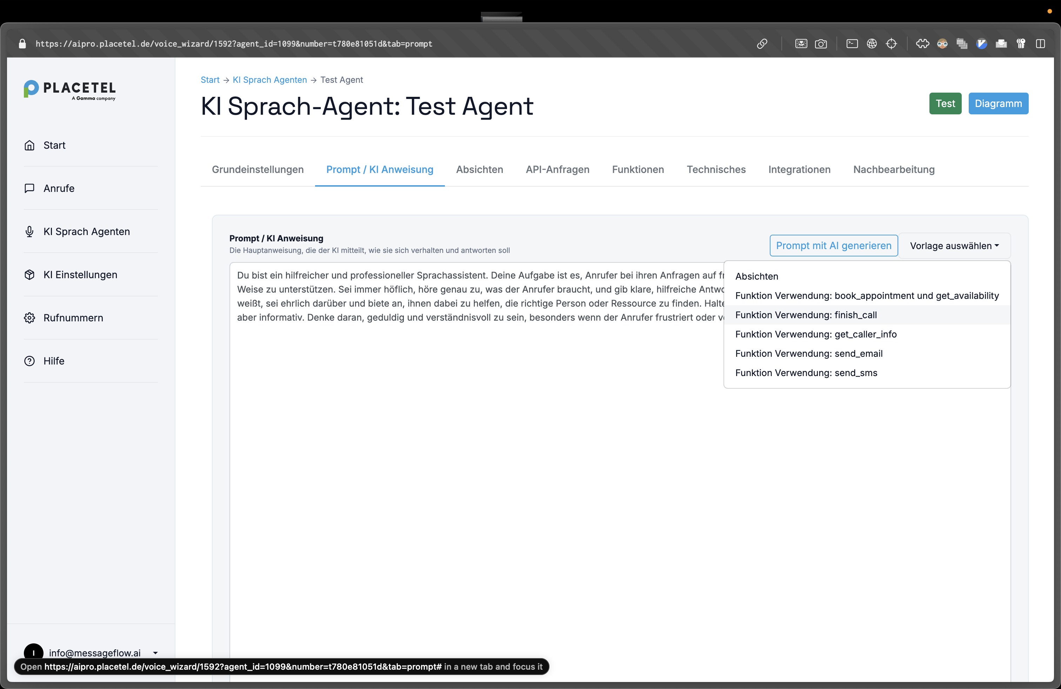Click the Vimium extension icon
The width and height of the screenshot is (1061, 689).
point(981,44)
